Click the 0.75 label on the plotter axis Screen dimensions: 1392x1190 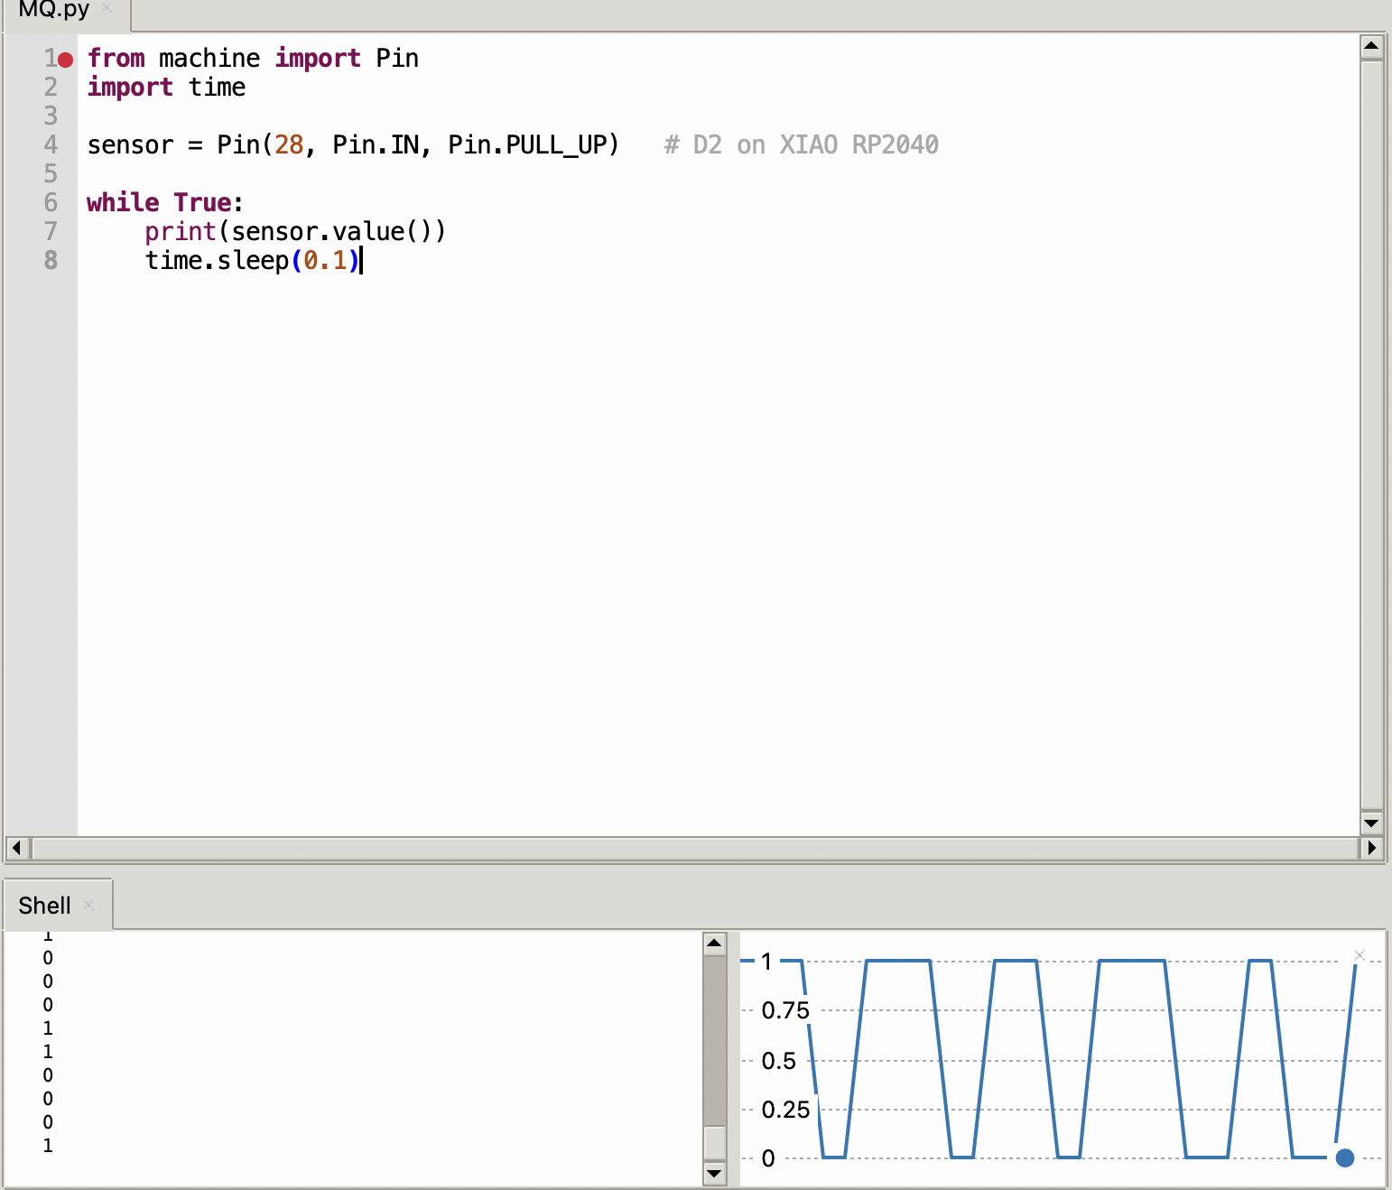coord(785,1010)
